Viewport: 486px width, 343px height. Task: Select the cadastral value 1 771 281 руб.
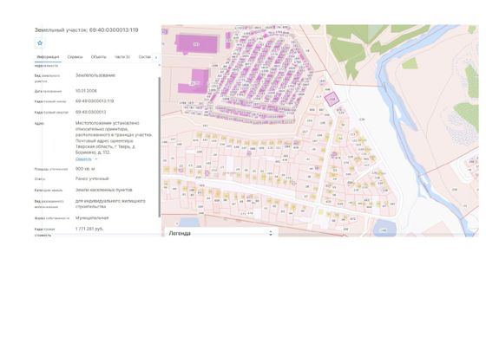(x=89, y=229)
